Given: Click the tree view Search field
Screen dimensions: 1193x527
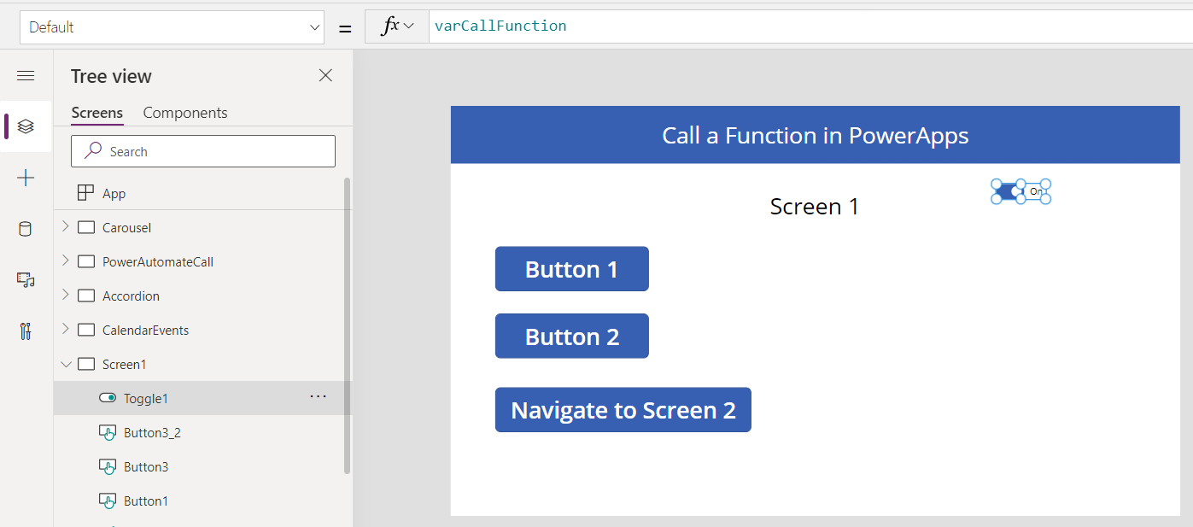Looking at the screenshot, I should [x=203, y=151].
